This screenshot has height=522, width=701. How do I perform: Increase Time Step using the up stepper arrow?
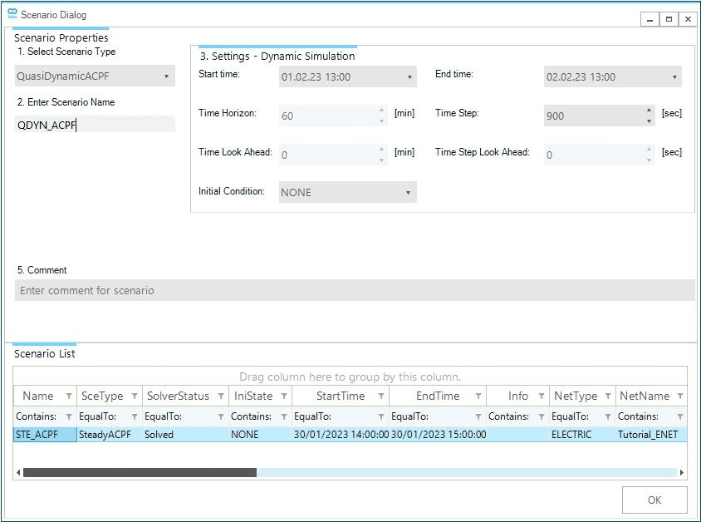coord(649,111)
